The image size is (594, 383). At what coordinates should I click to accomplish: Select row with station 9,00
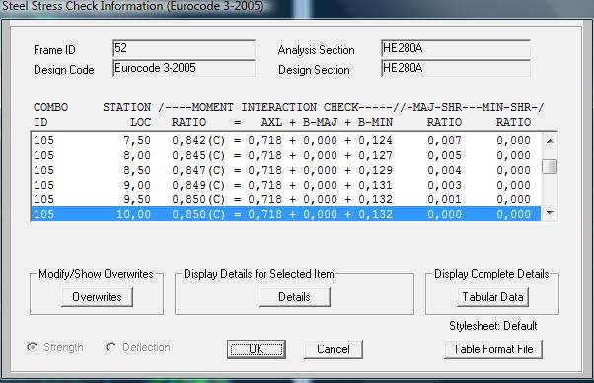point(285,185)
